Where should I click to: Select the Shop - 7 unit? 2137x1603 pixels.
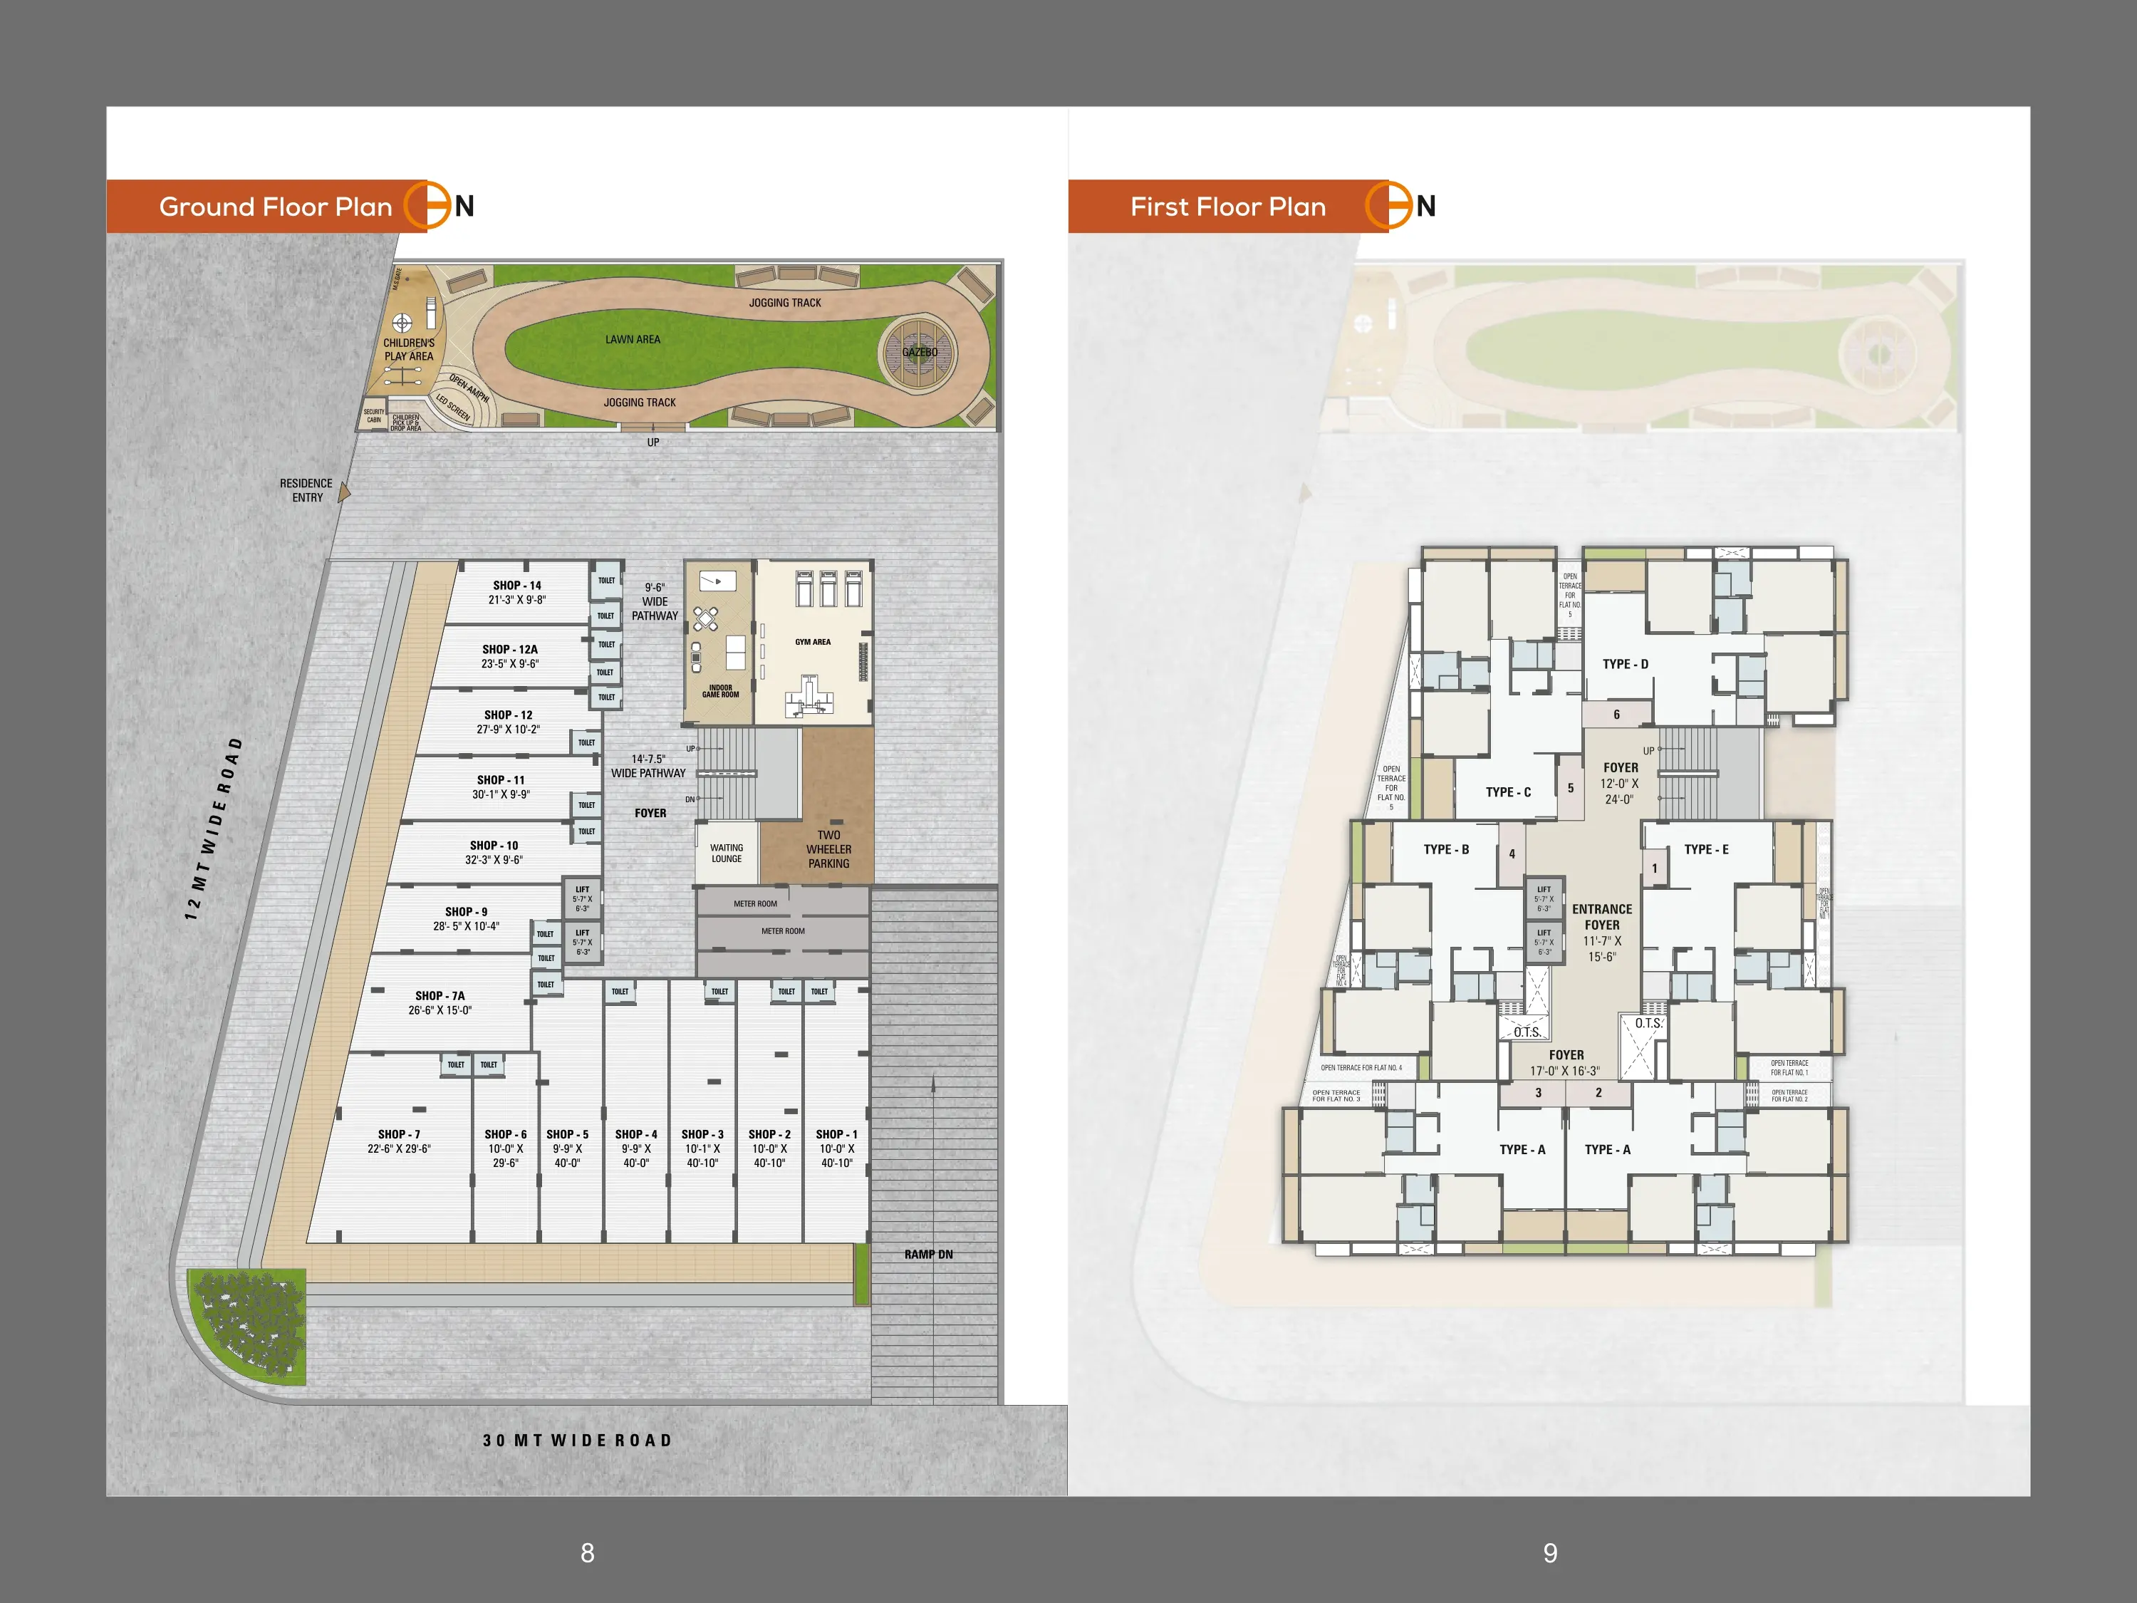point(399,1141)
